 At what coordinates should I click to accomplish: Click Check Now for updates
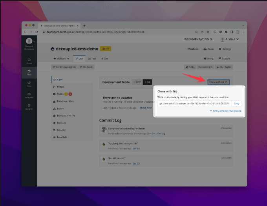(146, 108)
